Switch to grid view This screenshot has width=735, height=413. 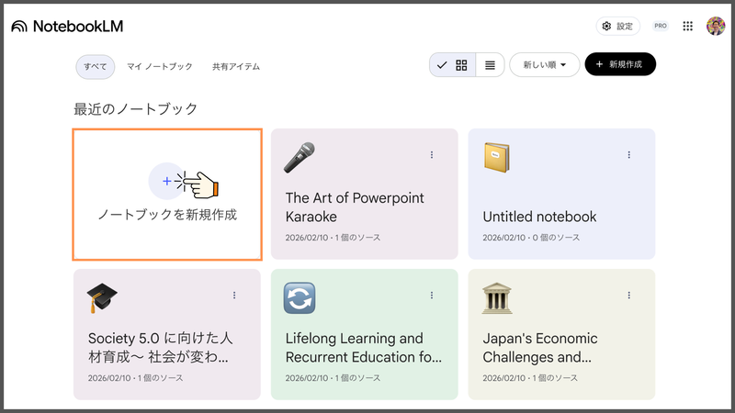453,65
